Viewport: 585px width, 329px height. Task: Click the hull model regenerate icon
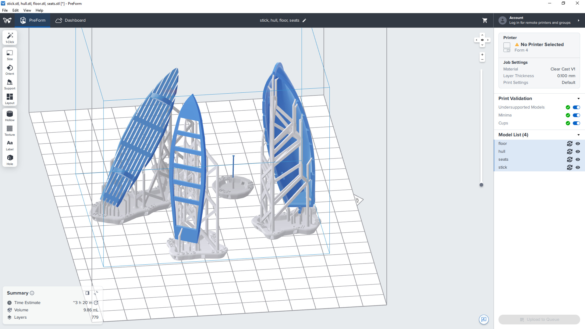(x=570, y=152)
